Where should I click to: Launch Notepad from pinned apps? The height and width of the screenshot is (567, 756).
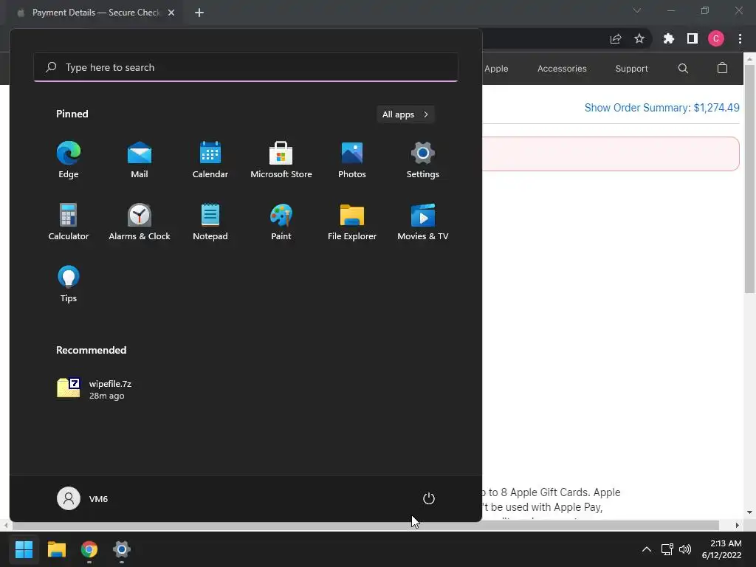pos(210,221)
